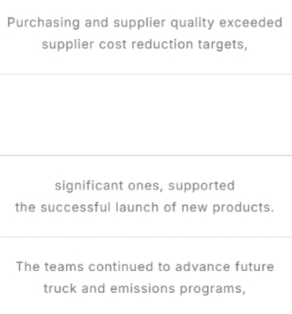Viewport: 292px width, 314px height.
Task: Select the 'truck and emissions programs,' line
Action: 145,289
